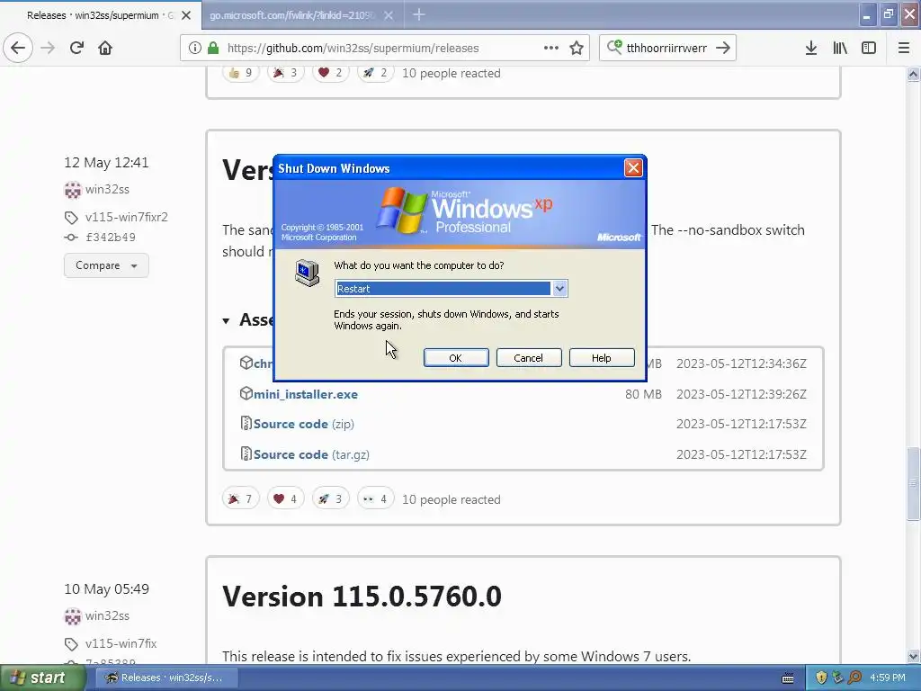Open the page actions three-dot menu
The image size is (921, 691).
[x=551, y=48]
